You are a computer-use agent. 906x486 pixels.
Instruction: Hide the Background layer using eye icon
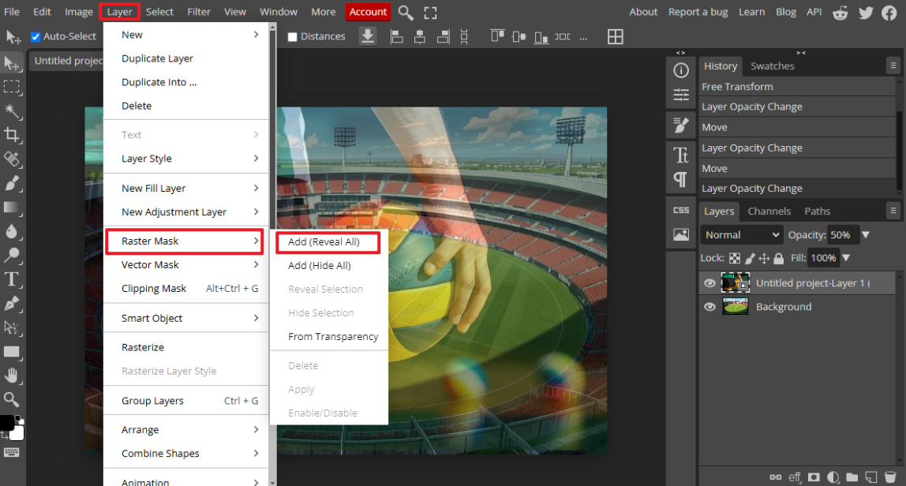[x=709, y=307]
